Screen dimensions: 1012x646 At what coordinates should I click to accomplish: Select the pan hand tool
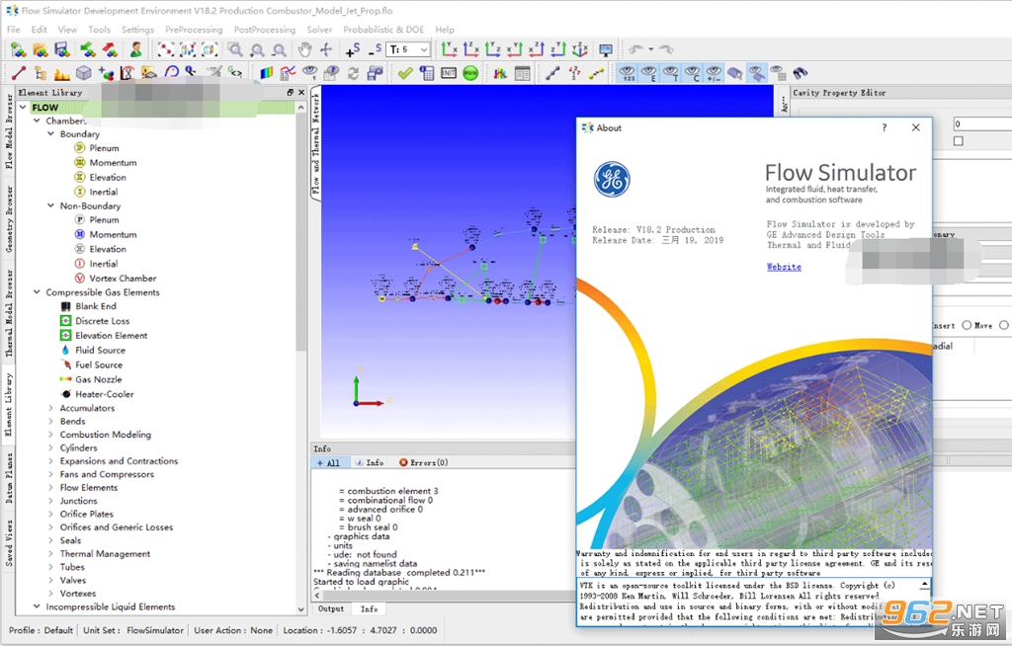(304, 49)
